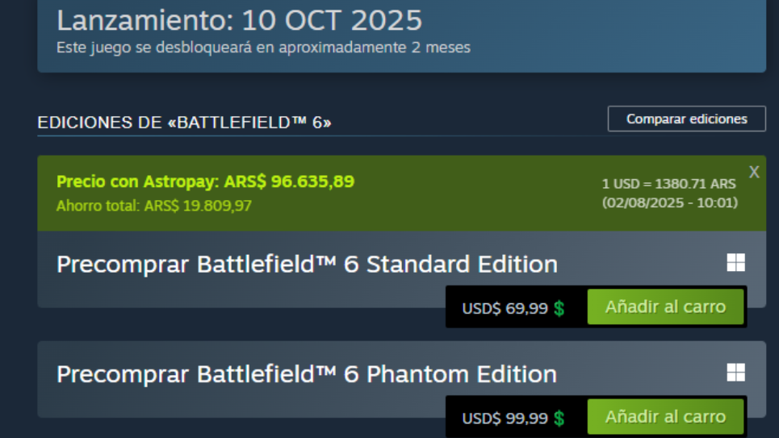Click the exchange rate date and time
This screenshot has height=438, width=779.
coord(669,202)
